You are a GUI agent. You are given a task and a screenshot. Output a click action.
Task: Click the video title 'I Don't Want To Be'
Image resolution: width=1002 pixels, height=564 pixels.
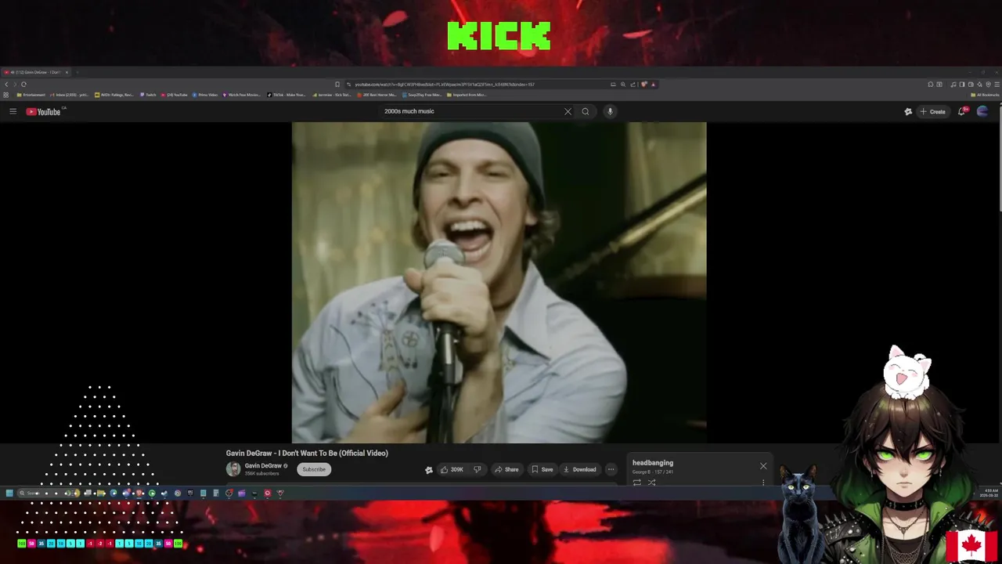307,454
